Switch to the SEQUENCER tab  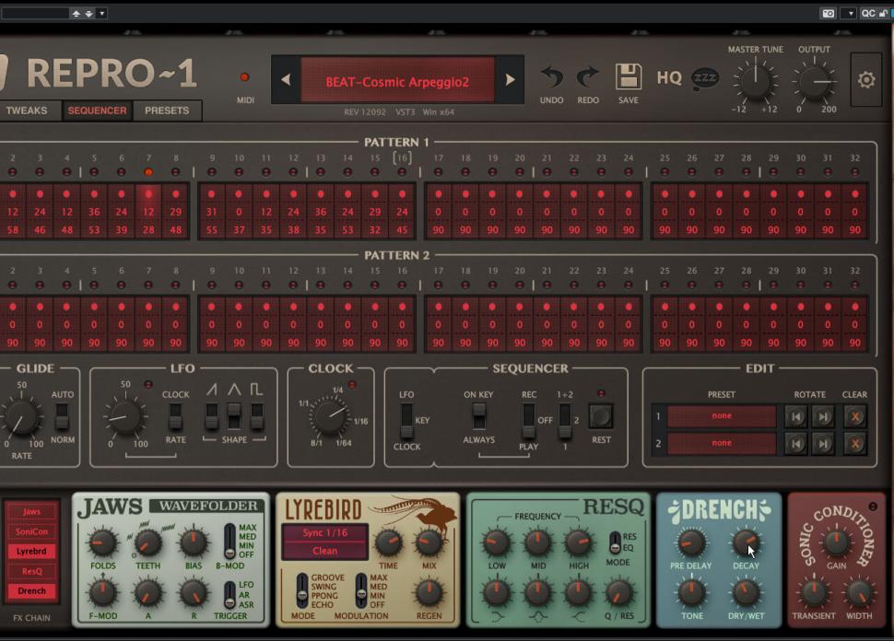tap(98, 111)
